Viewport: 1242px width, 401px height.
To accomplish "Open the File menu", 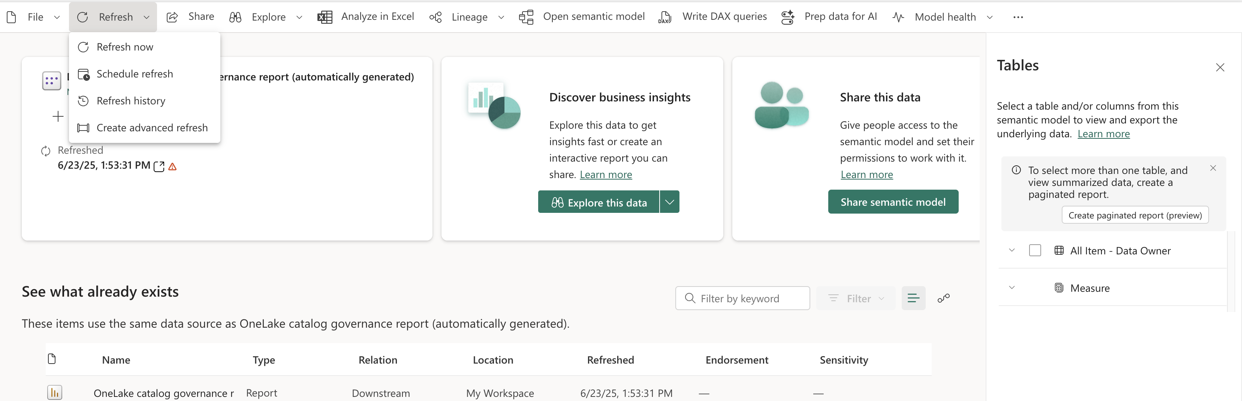I will coord(35,17).
